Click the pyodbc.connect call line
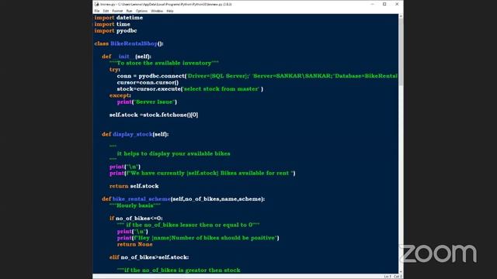Image resolution: width=497 pixels, height=279 pixels. point(257,76)
